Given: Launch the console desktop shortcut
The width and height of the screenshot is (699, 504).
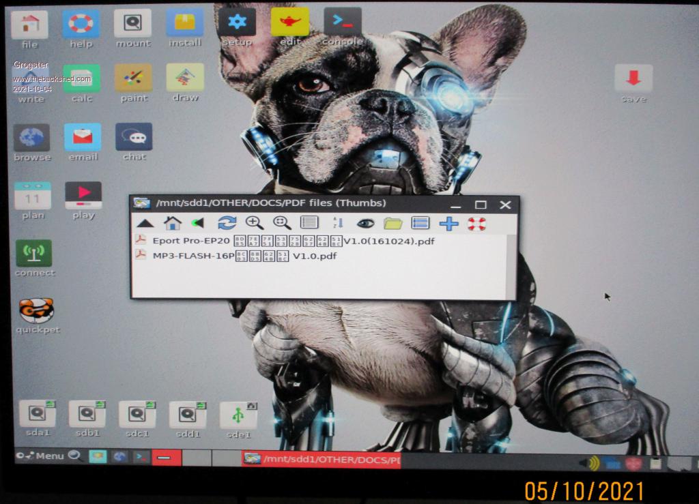Looking at the screenshot, I should point(342,27).
